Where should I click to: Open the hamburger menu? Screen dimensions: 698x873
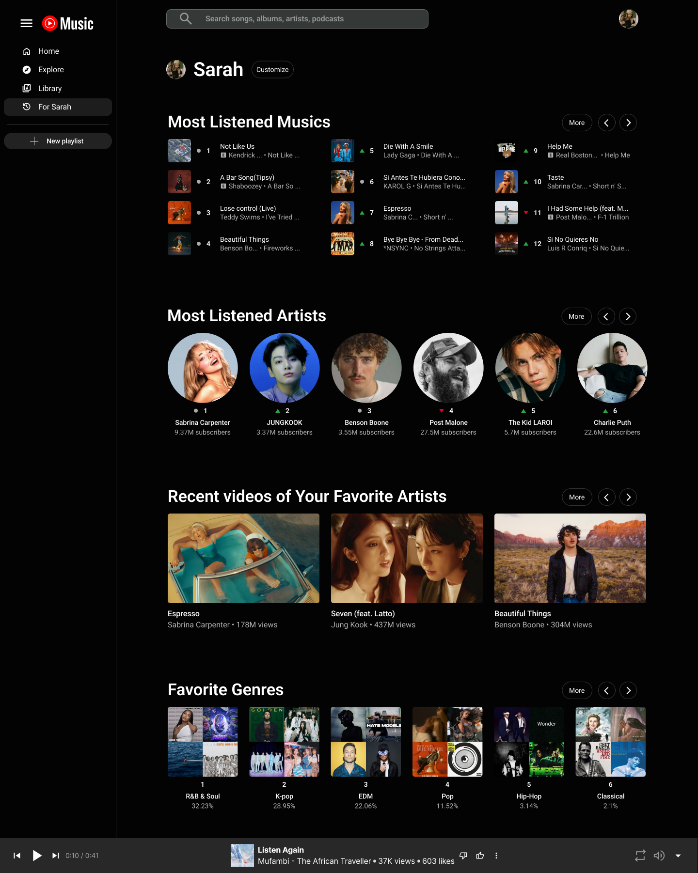[x=27, y=23]
